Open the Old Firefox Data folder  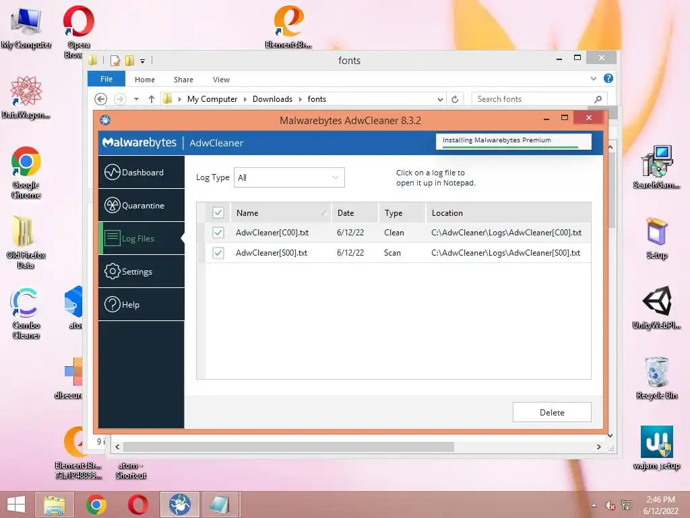pos(26,242)
